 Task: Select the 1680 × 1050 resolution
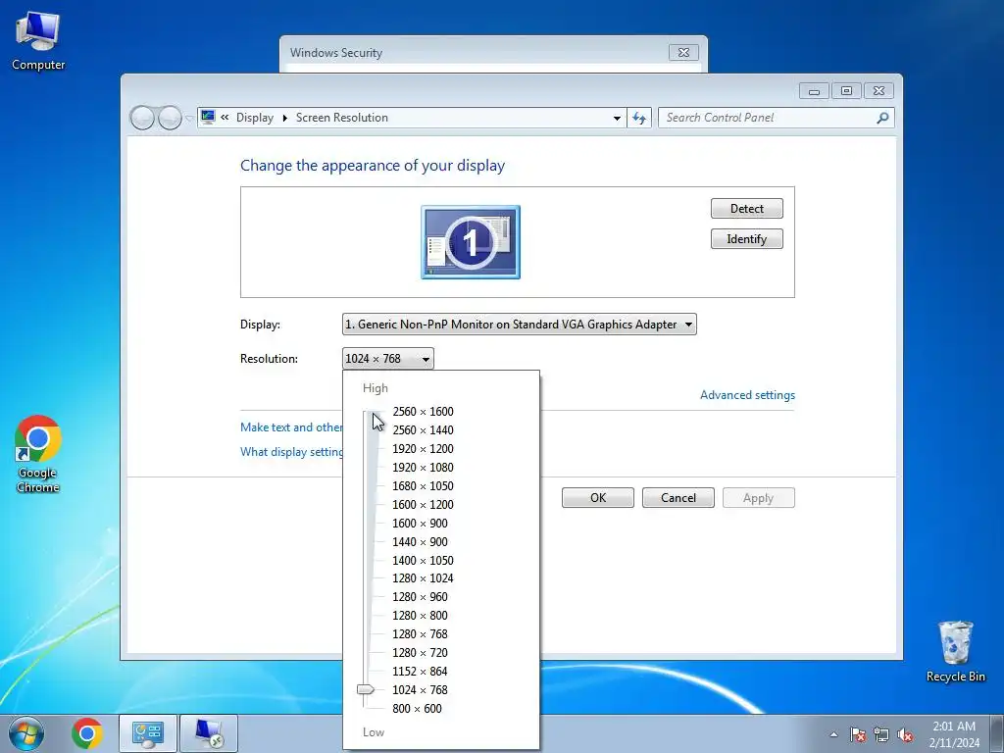point(423,486)
